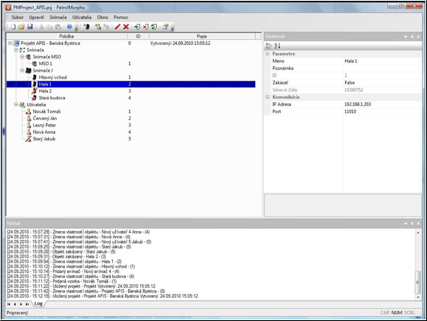427x321 pixels.
Task: Open the Súbor menu
Action: tap(18, 17)
